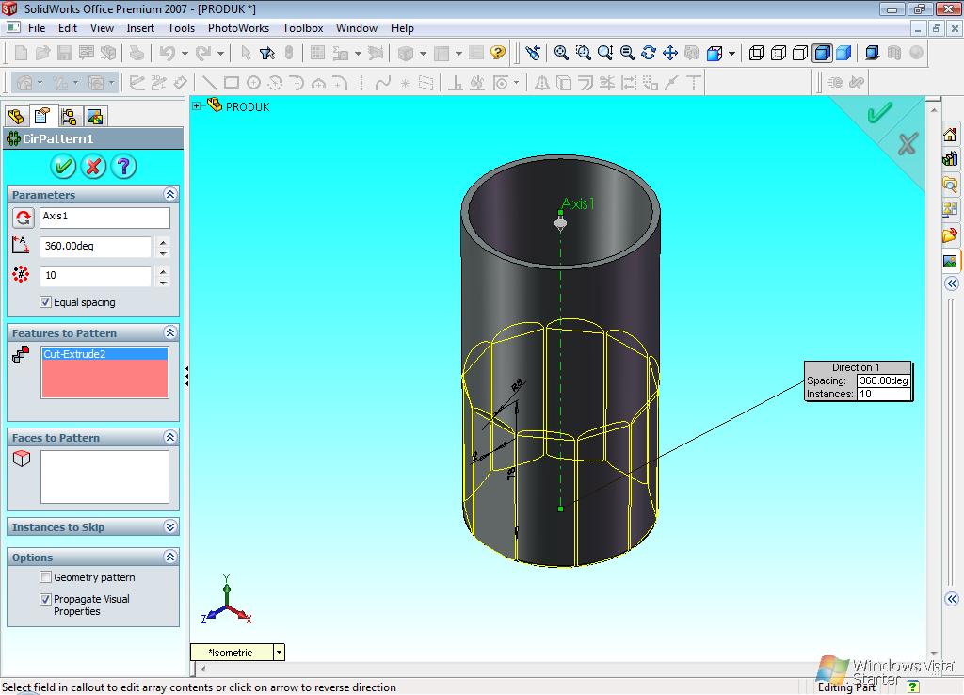Viewport: 964px width, 695px height.
Task: Open the PhotoWorks menu
Action: pos(238,27)
